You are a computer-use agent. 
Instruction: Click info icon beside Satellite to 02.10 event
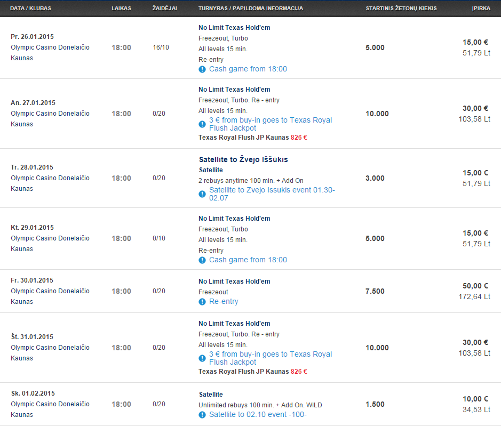pos(202,415)
